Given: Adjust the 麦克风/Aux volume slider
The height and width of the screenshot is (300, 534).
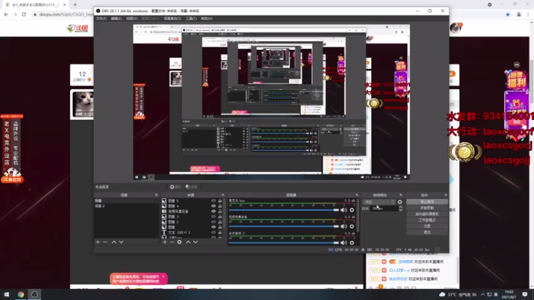Looking at the screenshot, I should tap(284, 210).
